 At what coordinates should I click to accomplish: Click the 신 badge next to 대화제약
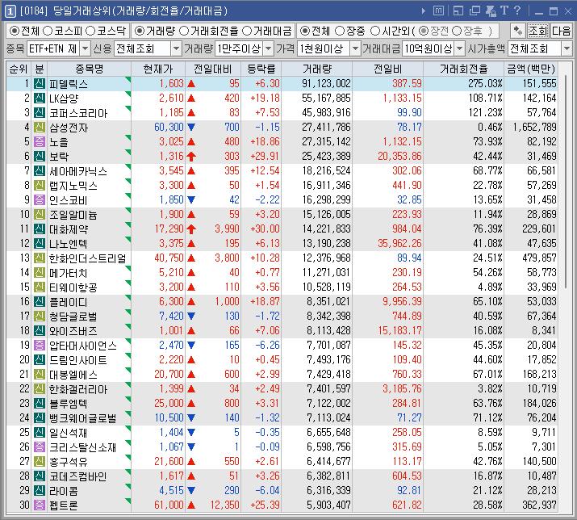[x=40, y=229]
